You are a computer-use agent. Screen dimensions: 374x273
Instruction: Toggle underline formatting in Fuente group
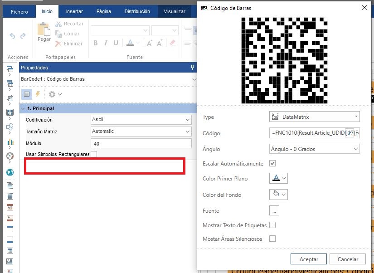point(116,43)
